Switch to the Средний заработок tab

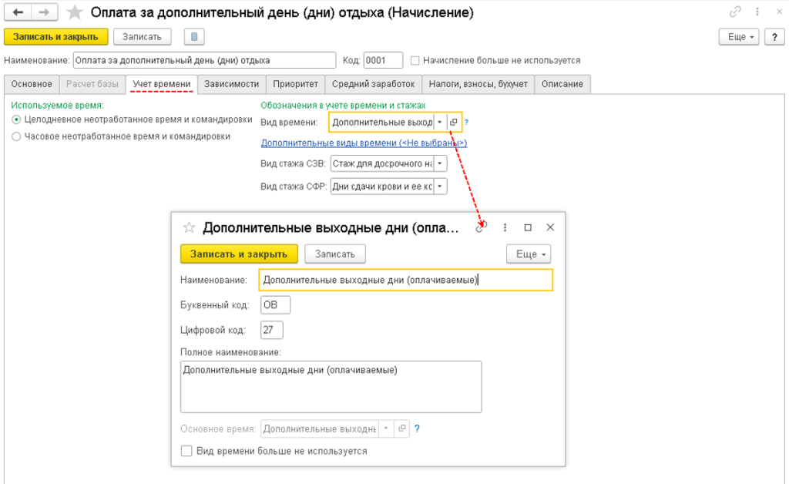pos(374,84)
